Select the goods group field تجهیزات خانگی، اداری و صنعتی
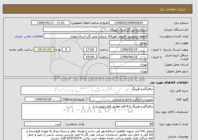Image resolution: width=198 pixels, height=140 pixels. pos(122,99)
